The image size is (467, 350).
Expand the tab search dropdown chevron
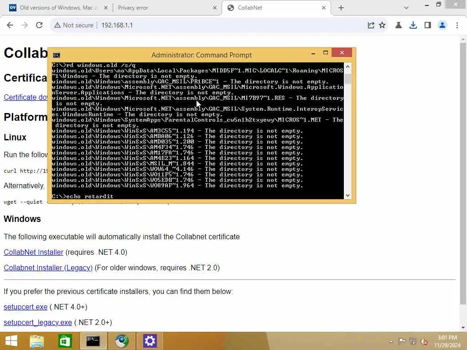point(406,8)
